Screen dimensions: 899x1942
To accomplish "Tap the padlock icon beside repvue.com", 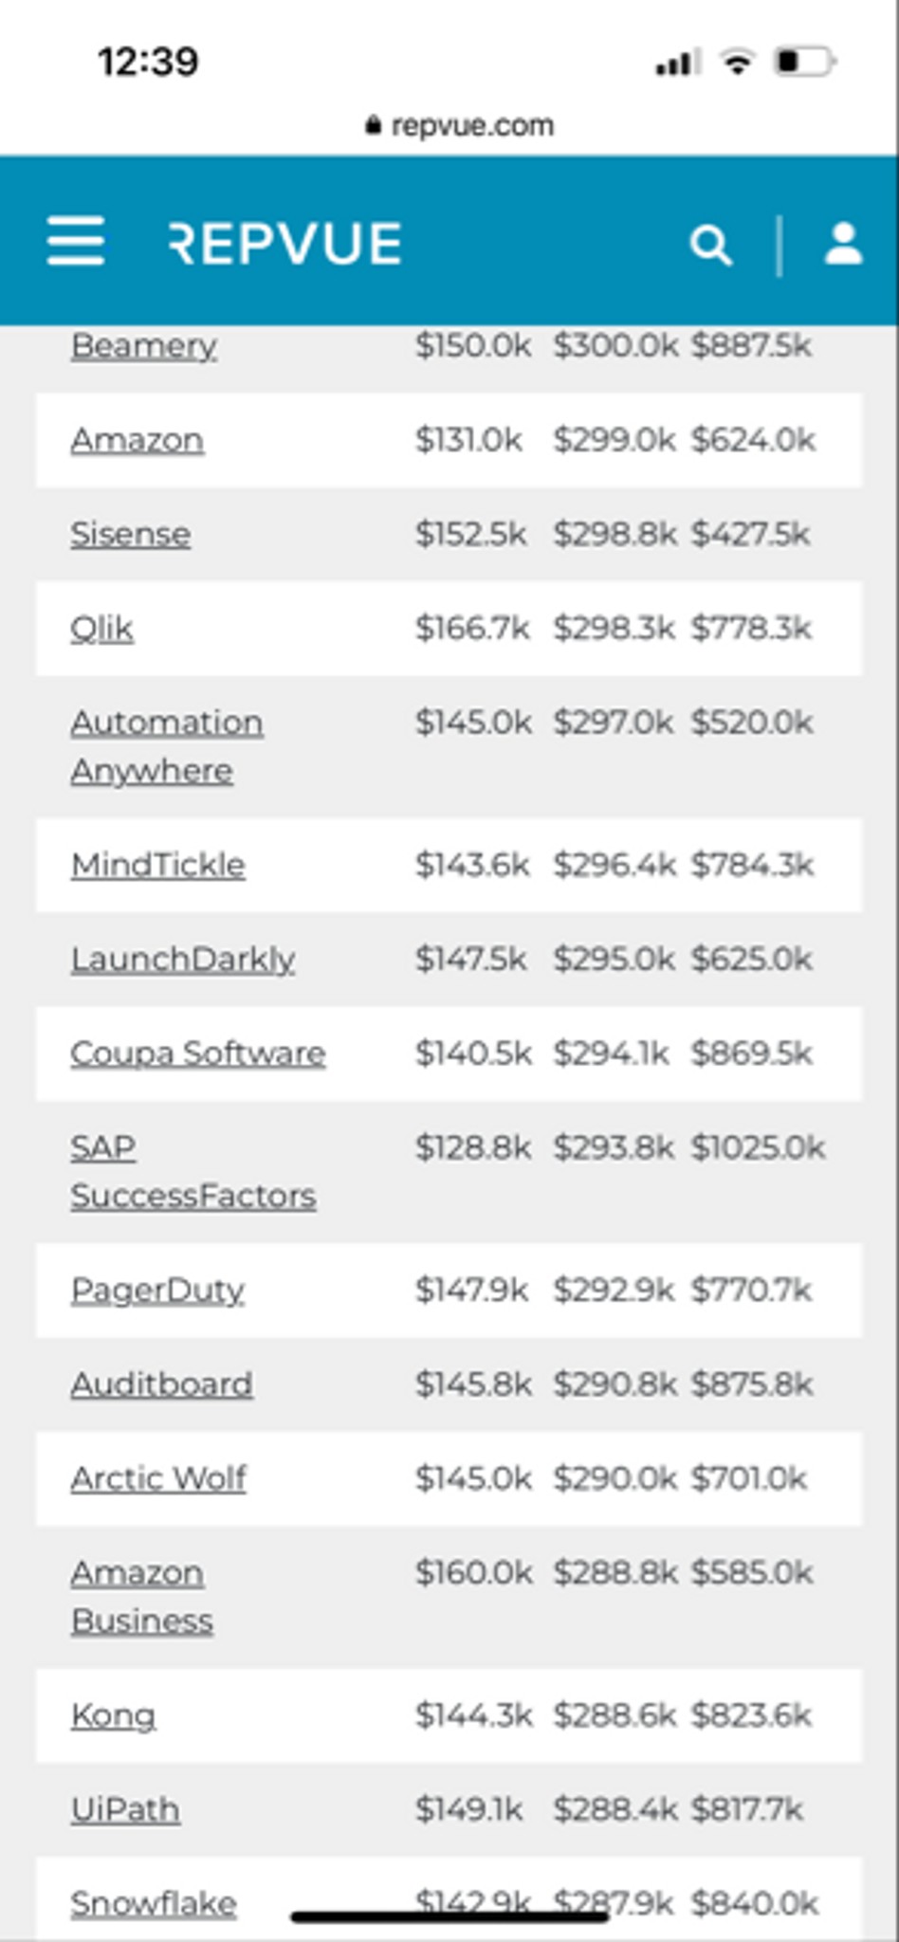I will coord(372,124).
